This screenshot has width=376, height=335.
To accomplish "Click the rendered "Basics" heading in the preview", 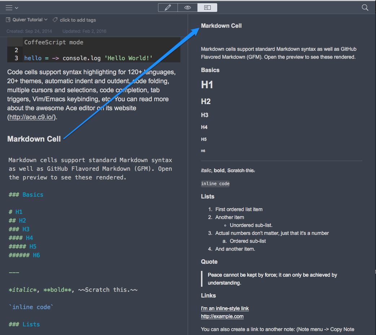I will (210, 70).
